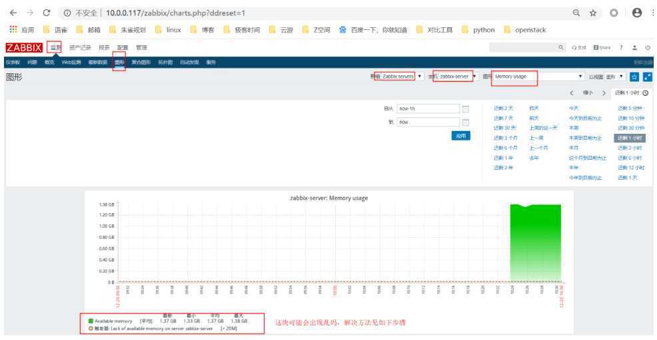Toggle fullscreen mode button
The height and width of the screenshot is (340, 657).
tap(648, 77)
